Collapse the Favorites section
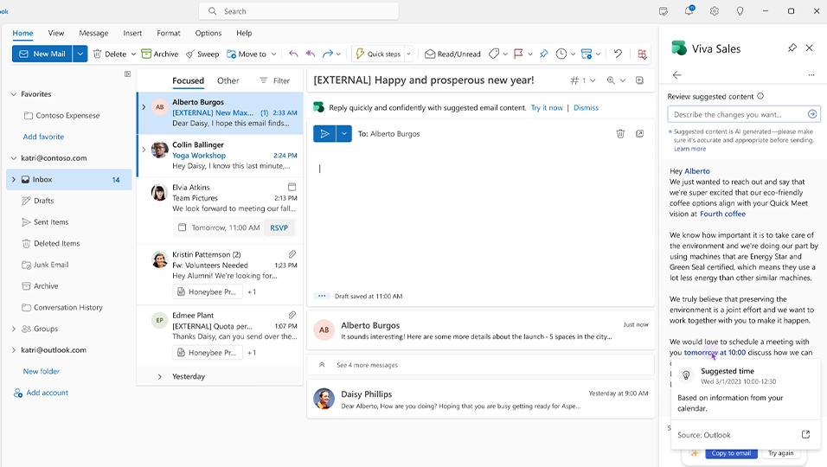This screenshot has width=827, height=467. (14, 94)
